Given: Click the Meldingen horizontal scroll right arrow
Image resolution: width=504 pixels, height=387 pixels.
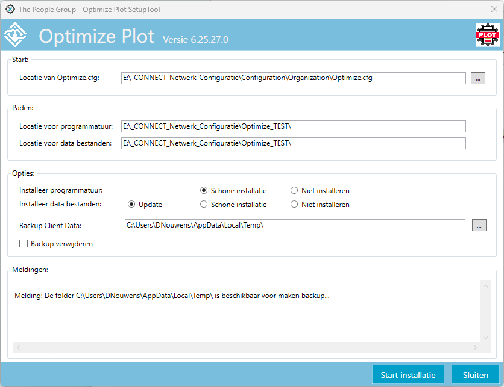Looking at the screenshot, I should coord(476,347).
